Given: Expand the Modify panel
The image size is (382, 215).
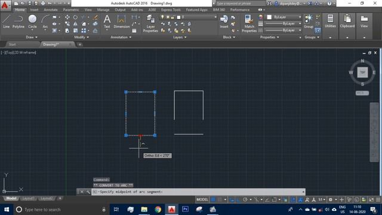Looking at the screenshot, I should (x=82, y=37).
